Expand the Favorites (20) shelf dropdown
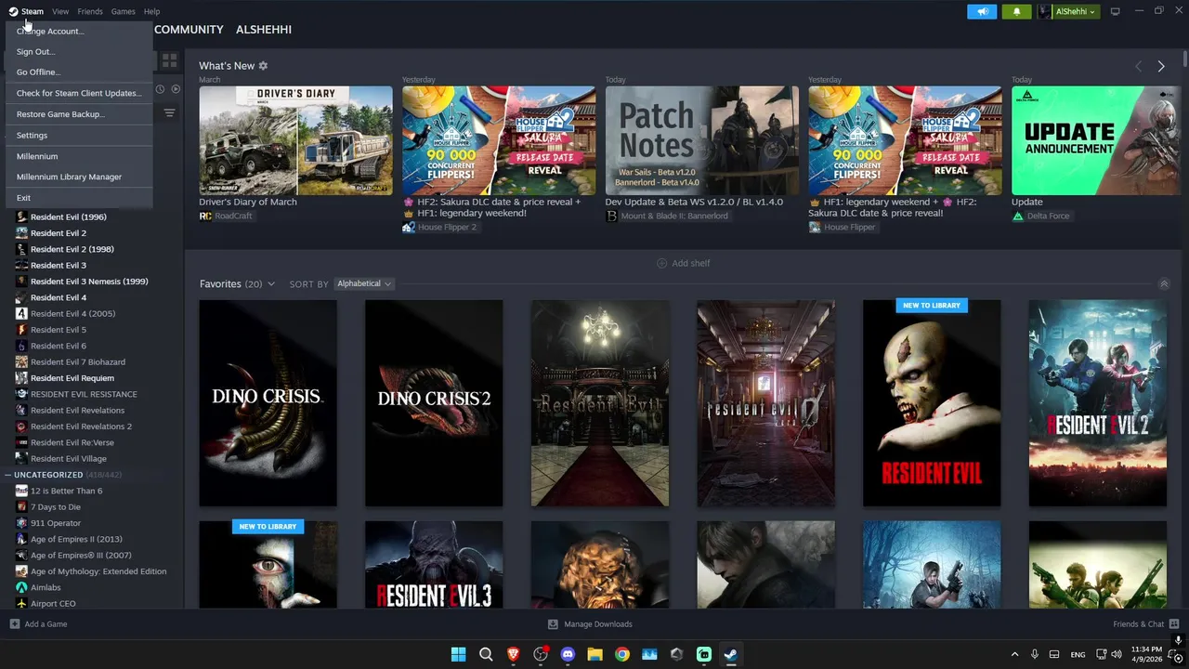Viewport: 1189px width, 669px height. pyautogui.click(x=271, y=284)
